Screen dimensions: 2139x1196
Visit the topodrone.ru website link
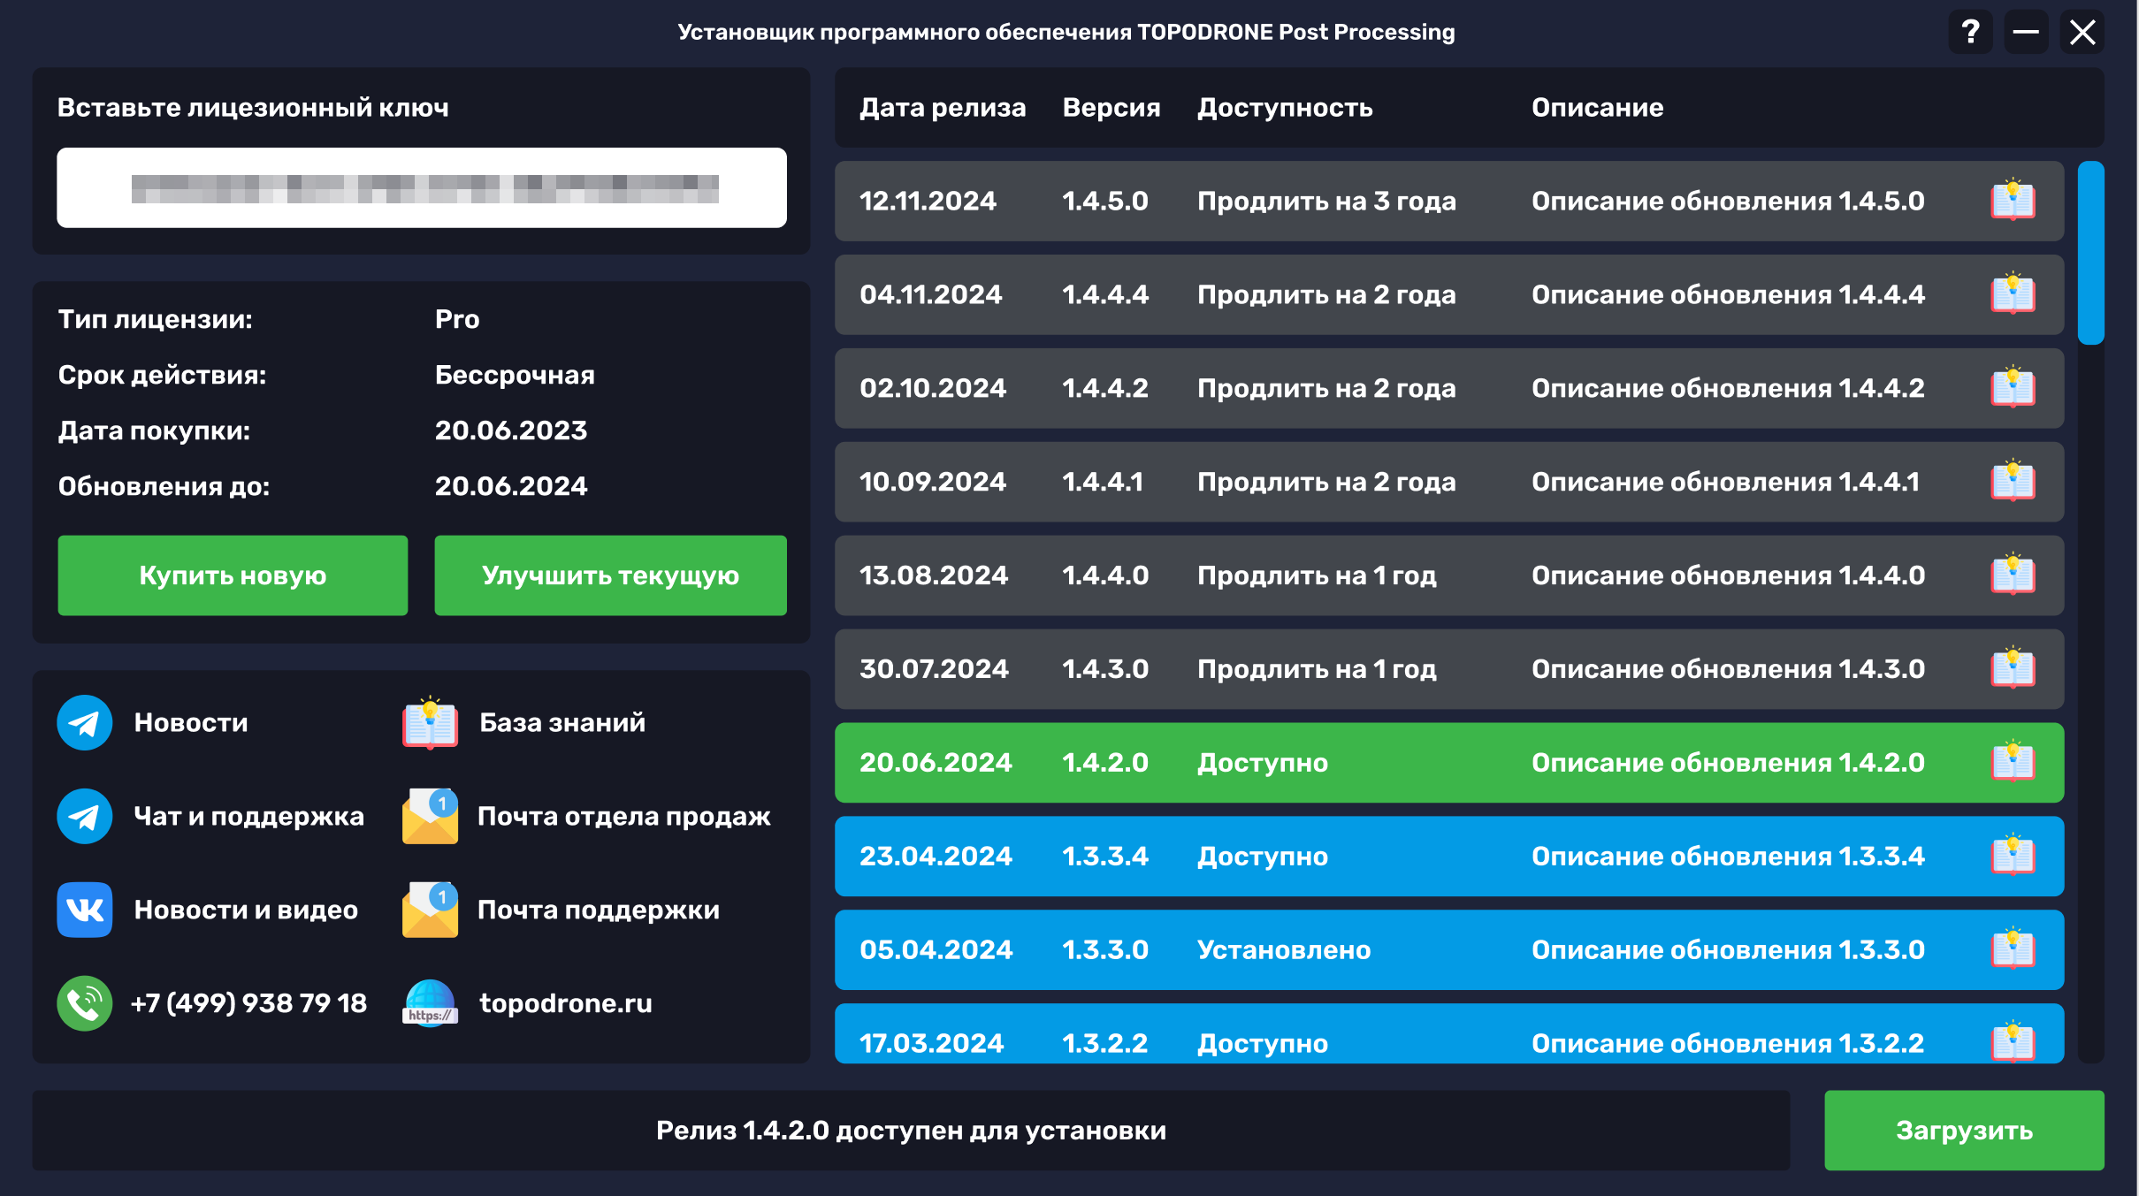tap(566, 1004)
